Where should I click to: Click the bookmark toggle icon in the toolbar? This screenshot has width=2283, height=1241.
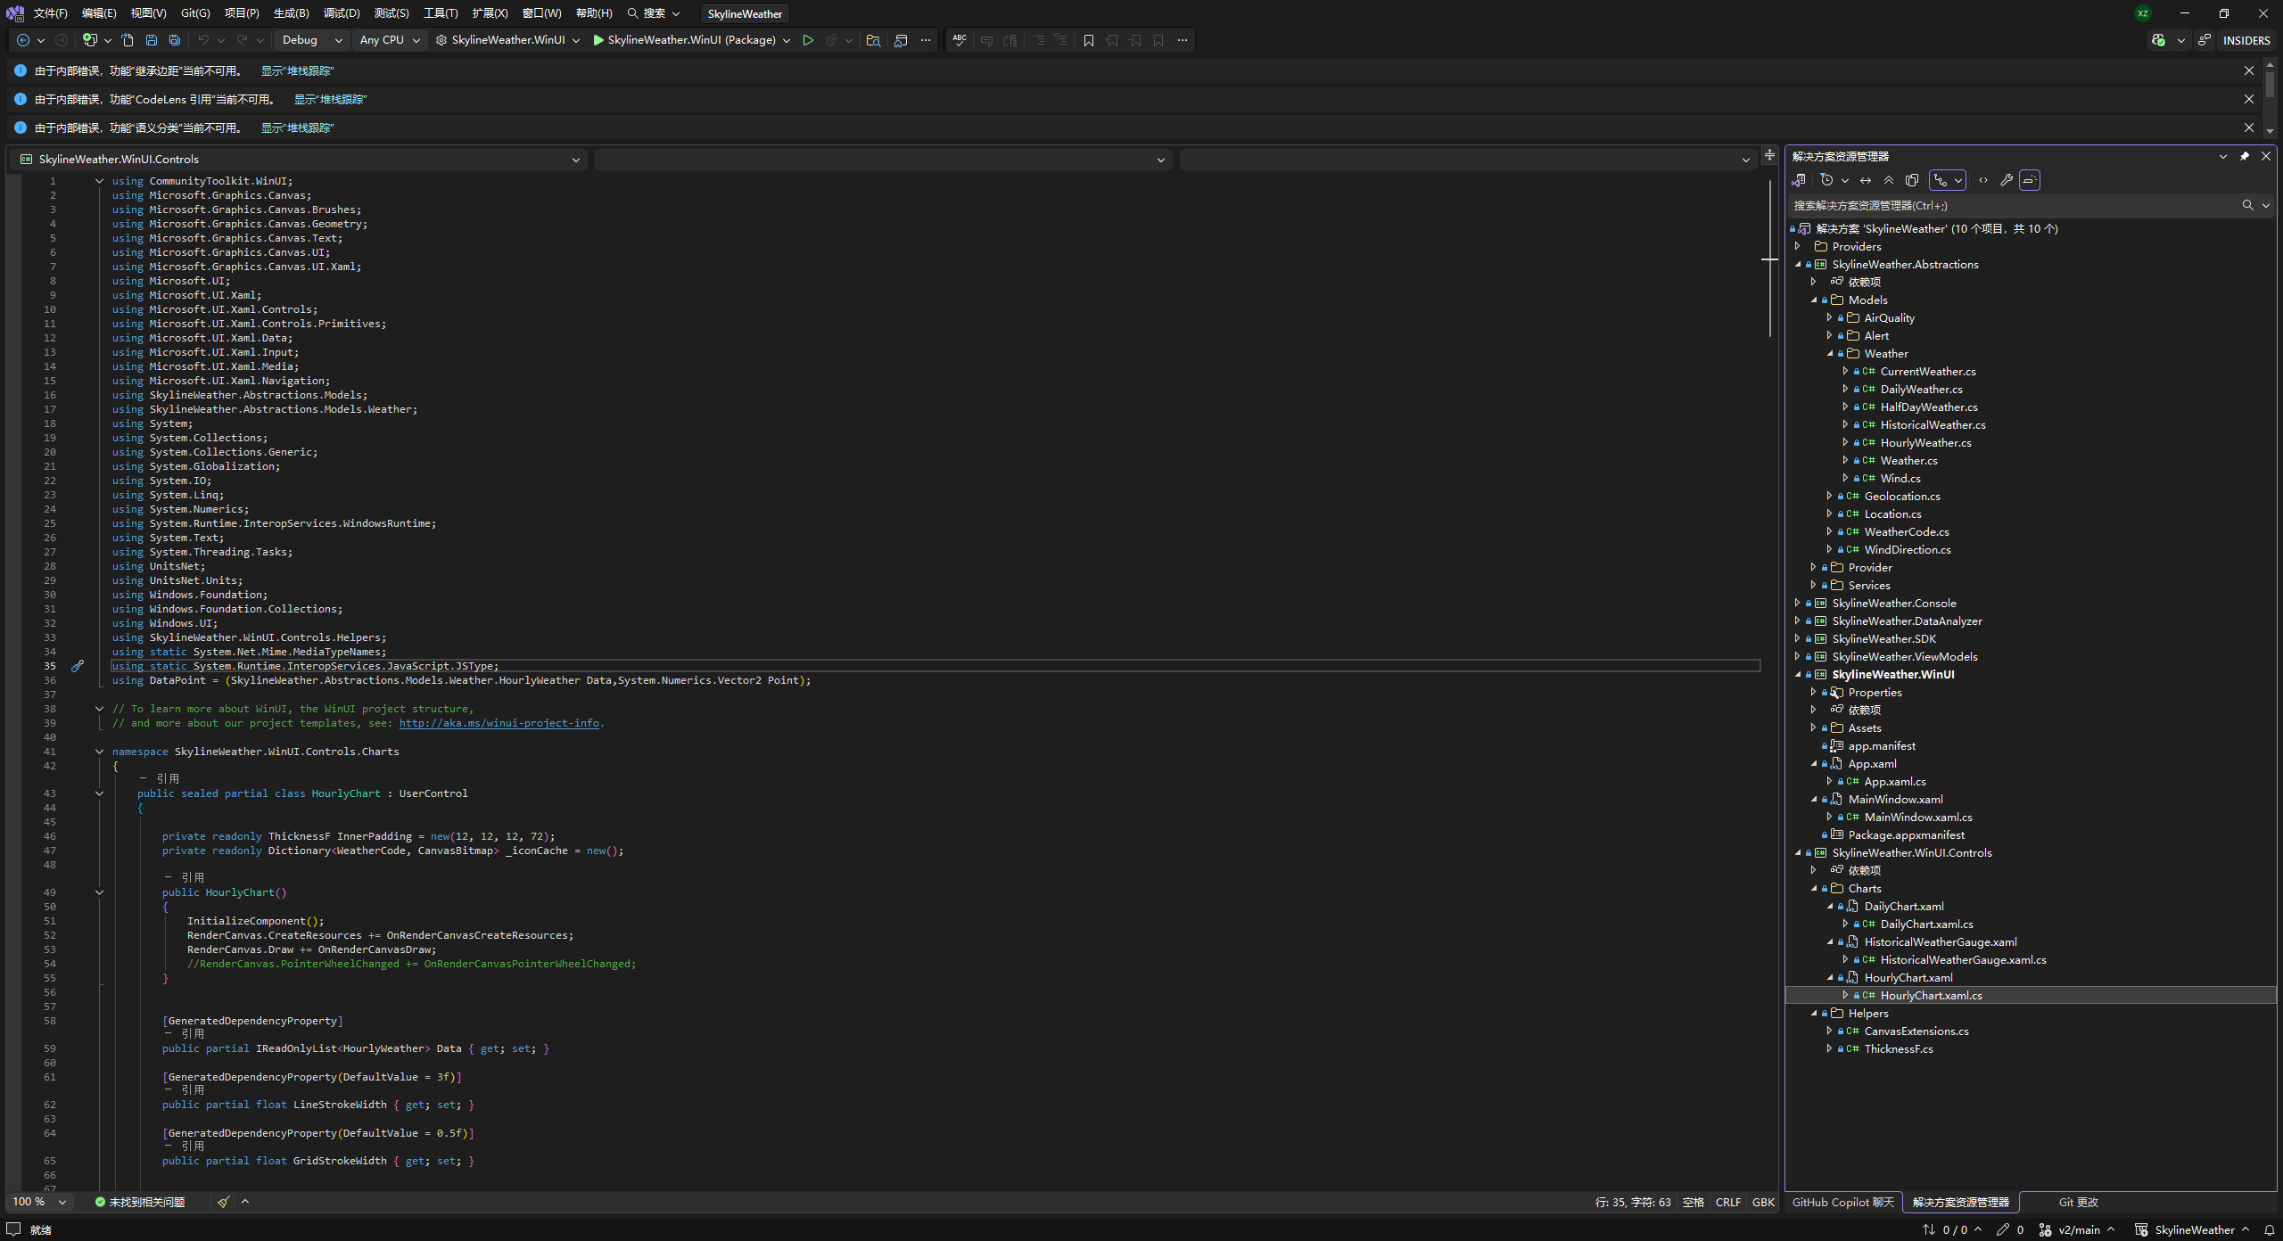pos(1089,40)
